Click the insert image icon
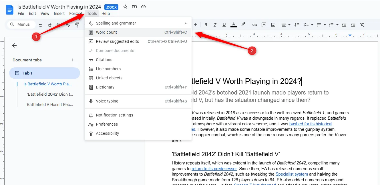This screenshot has width=380, height=185. [x=273, y=25]
